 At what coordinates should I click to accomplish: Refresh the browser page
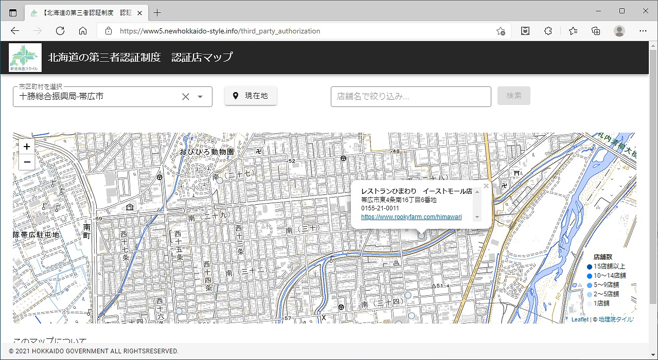click(60, 31)
